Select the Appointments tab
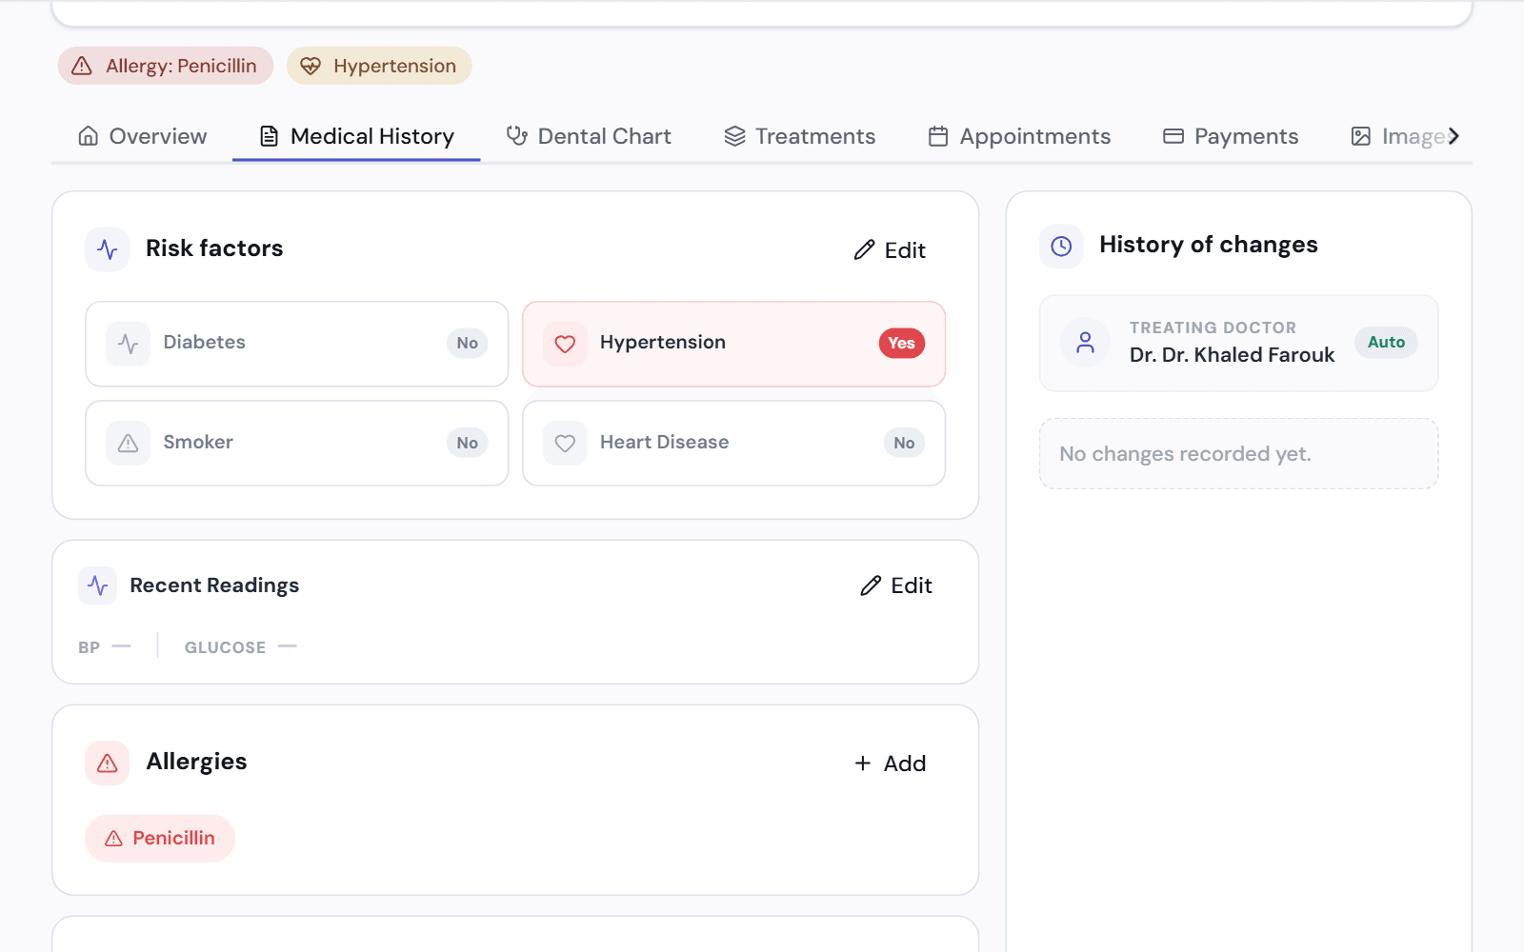1524x952 pixels. pyautogui.click(x=1019, y=136)
